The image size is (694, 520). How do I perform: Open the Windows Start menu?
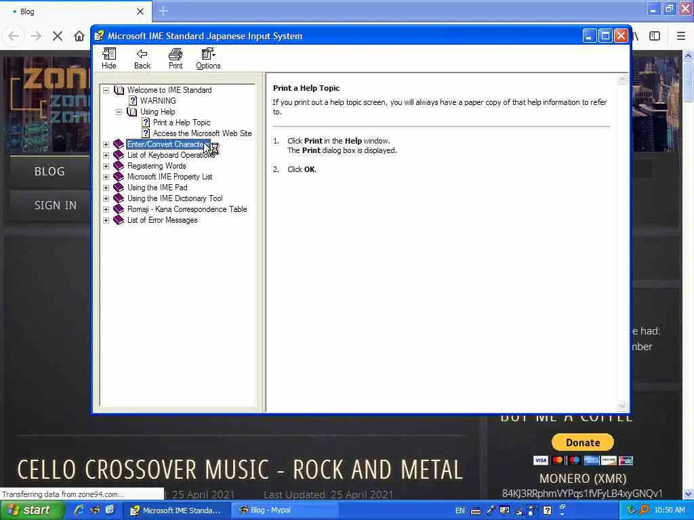[32, 511]
